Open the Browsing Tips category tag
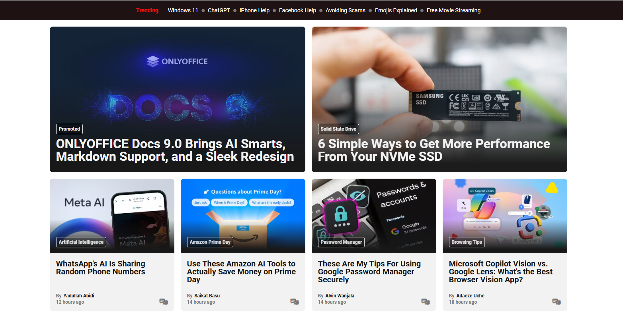Image resolution: width=623 pixels, height=320 pixels. pos(467,242)
